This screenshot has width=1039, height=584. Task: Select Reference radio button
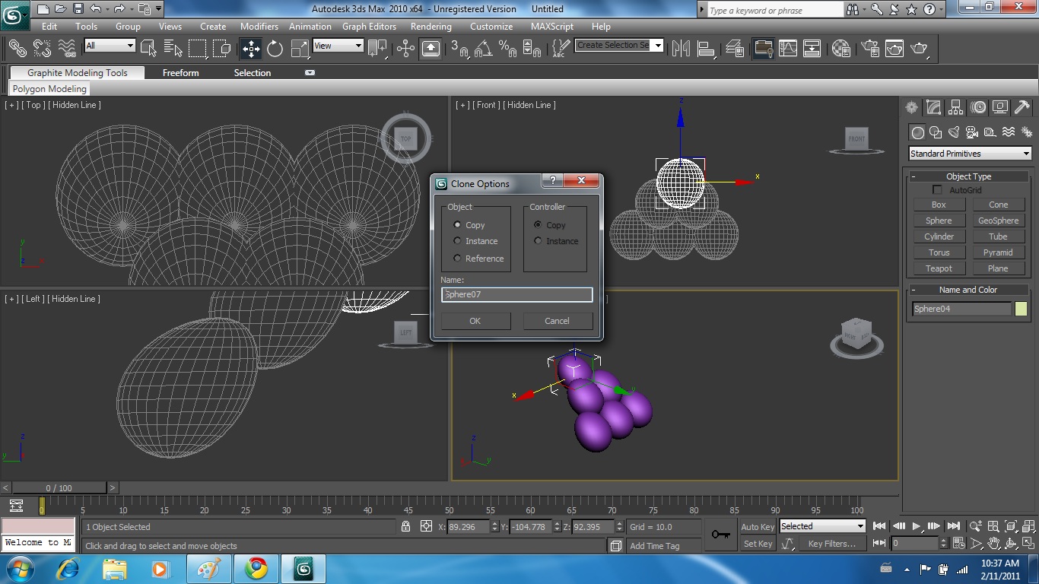point(457,259)
